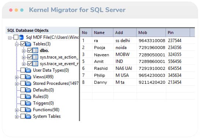The width and height of the screenshot is (200, 139).
Task: Select the System Tables tree label
Action: [47, 116]
